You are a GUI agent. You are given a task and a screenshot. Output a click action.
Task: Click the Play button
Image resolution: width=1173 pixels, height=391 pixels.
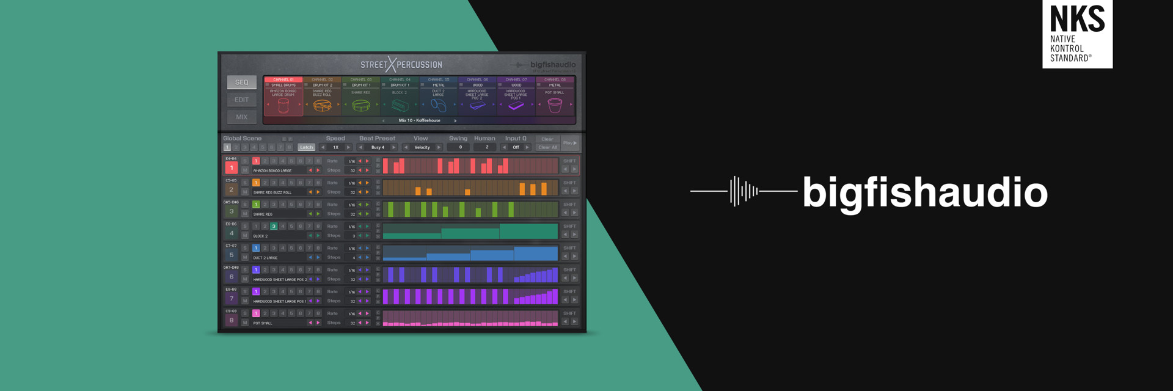(x=569, y=143)
